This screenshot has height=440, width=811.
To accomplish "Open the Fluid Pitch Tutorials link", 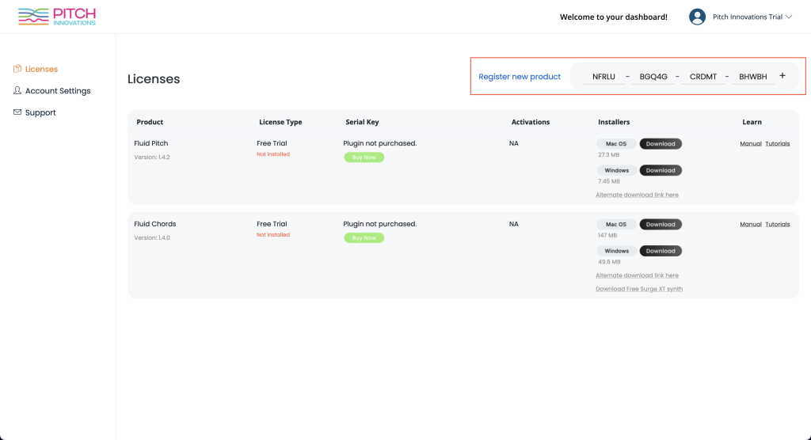I will 778,144.
